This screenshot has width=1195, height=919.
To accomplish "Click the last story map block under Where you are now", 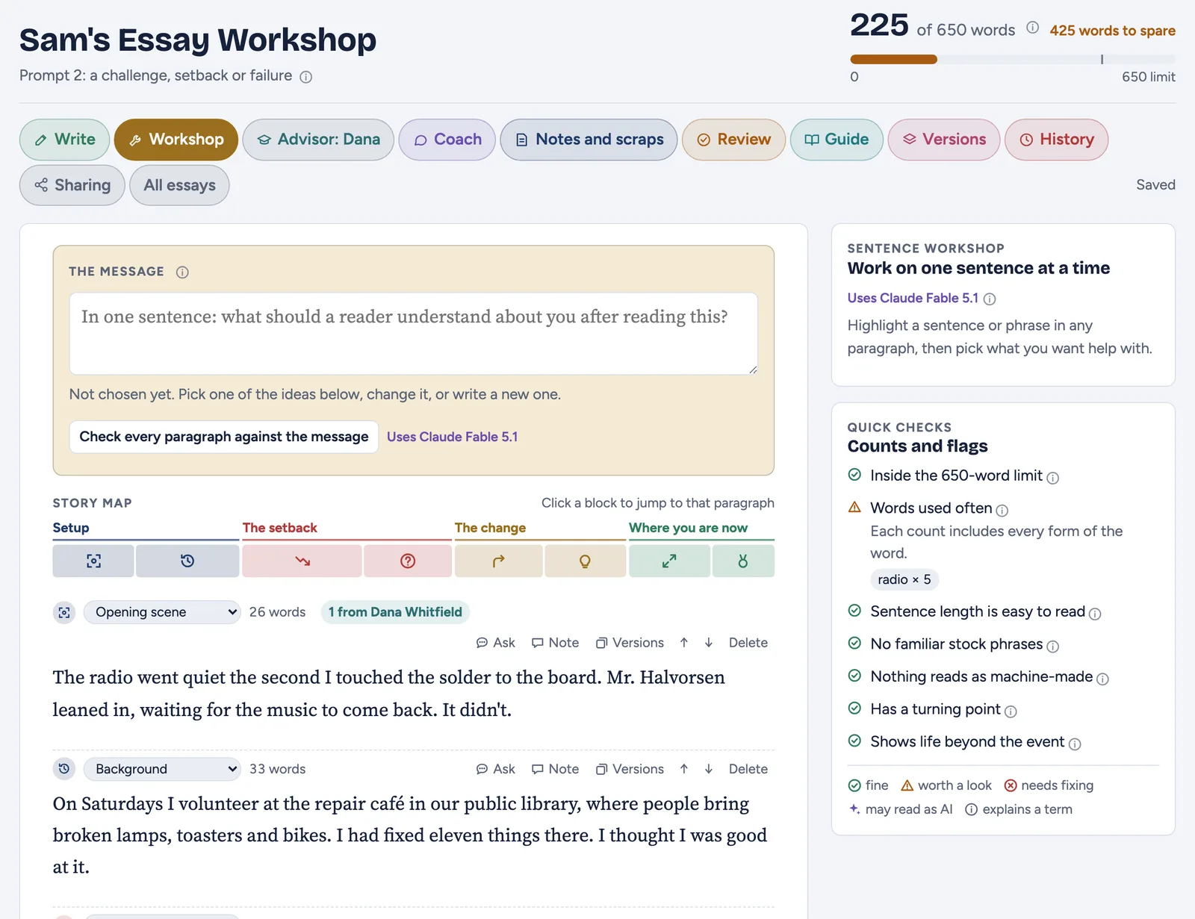I will [x=743, y=561].
